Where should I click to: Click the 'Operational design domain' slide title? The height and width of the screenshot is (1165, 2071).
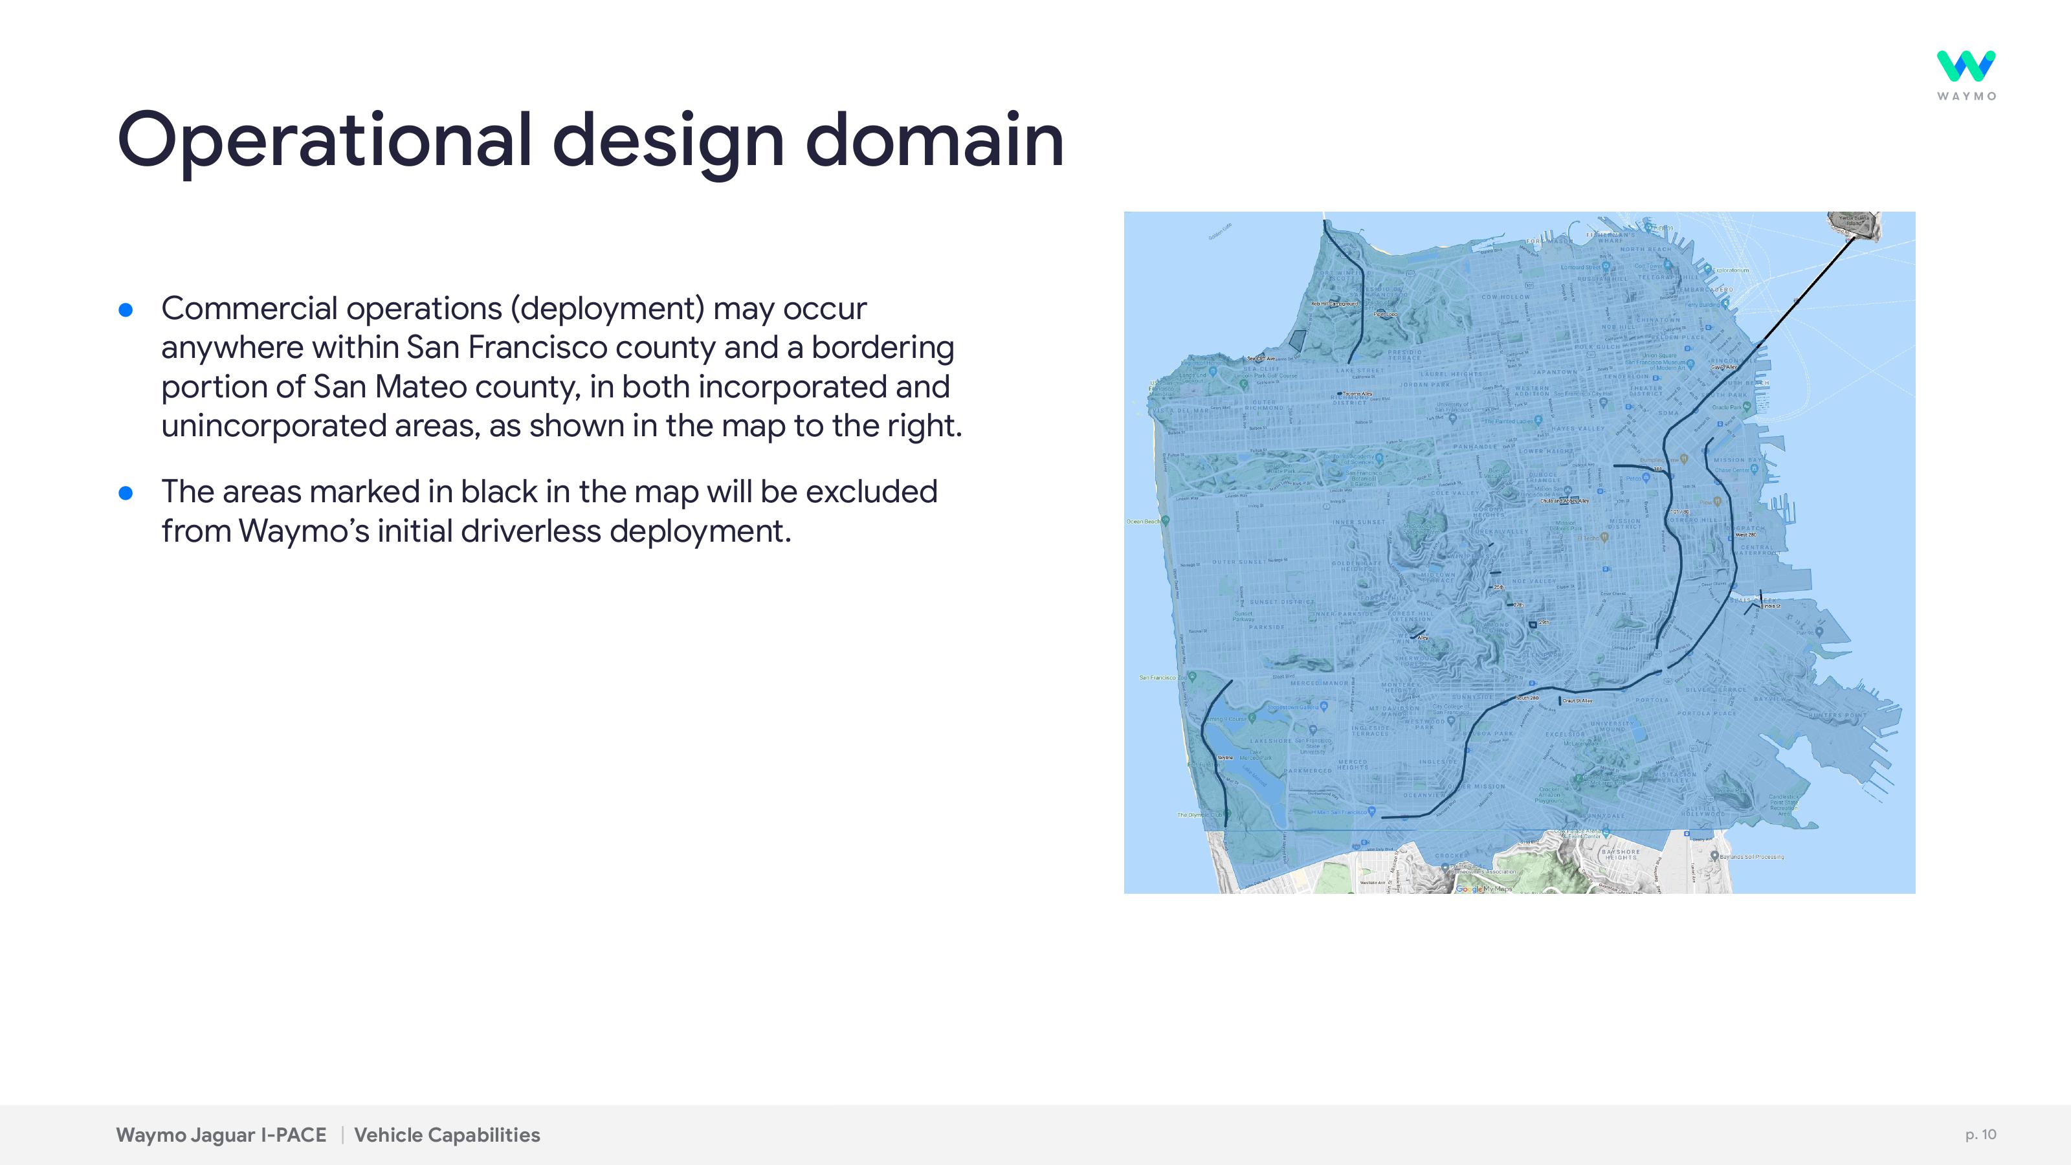591,142
